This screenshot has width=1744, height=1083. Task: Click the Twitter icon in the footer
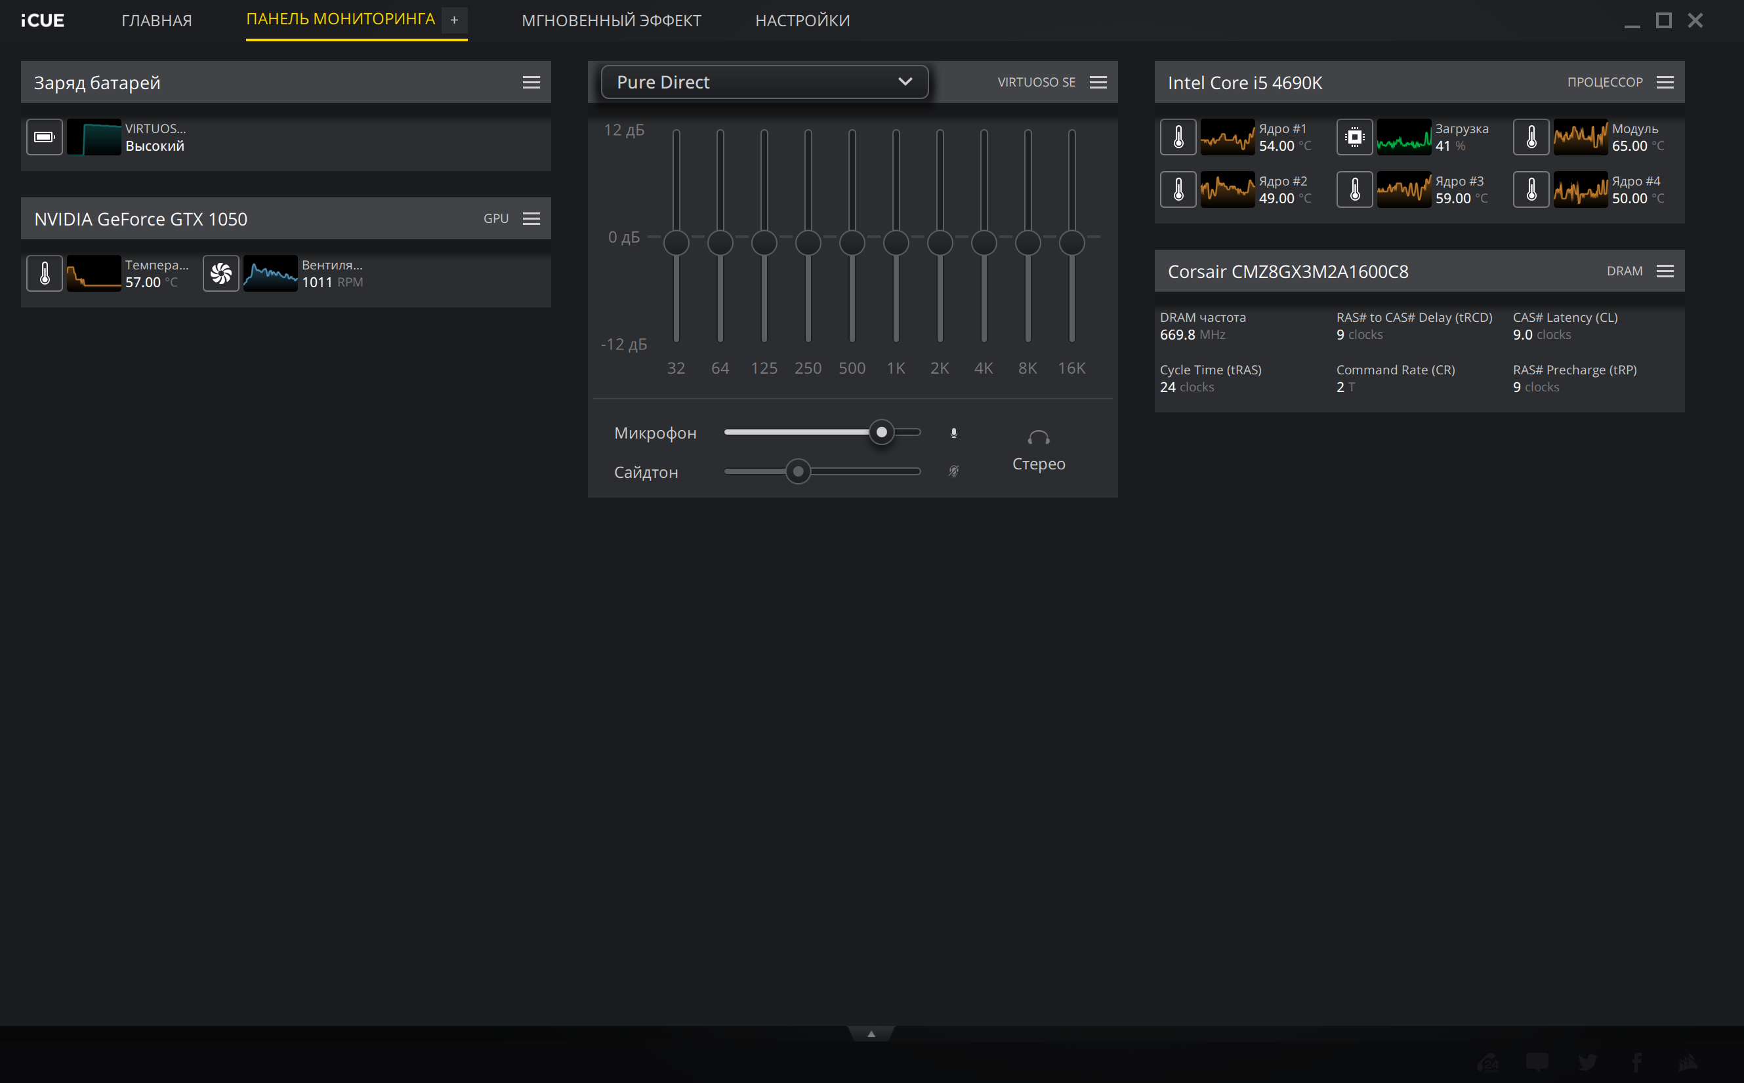(x=1587, y=1061)
